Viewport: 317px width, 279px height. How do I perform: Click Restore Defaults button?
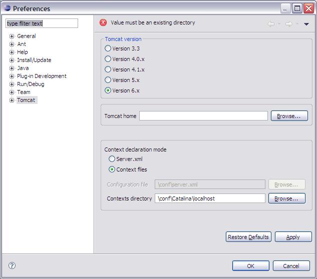point(248,237)
